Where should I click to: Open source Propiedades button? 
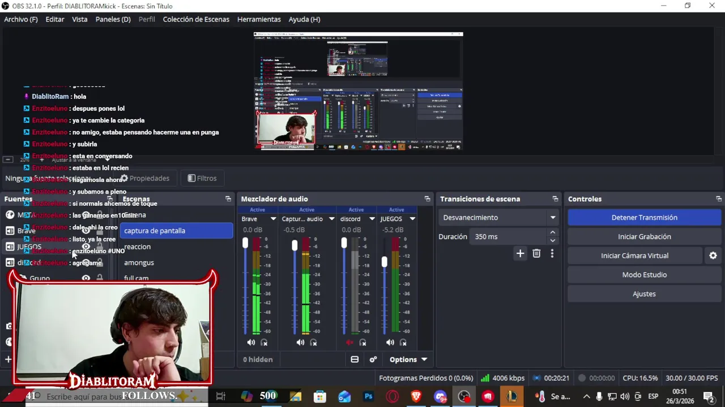[144, 178]
